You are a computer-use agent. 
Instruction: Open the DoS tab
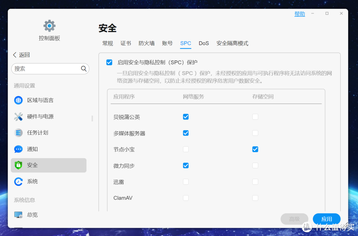point(204,43)
